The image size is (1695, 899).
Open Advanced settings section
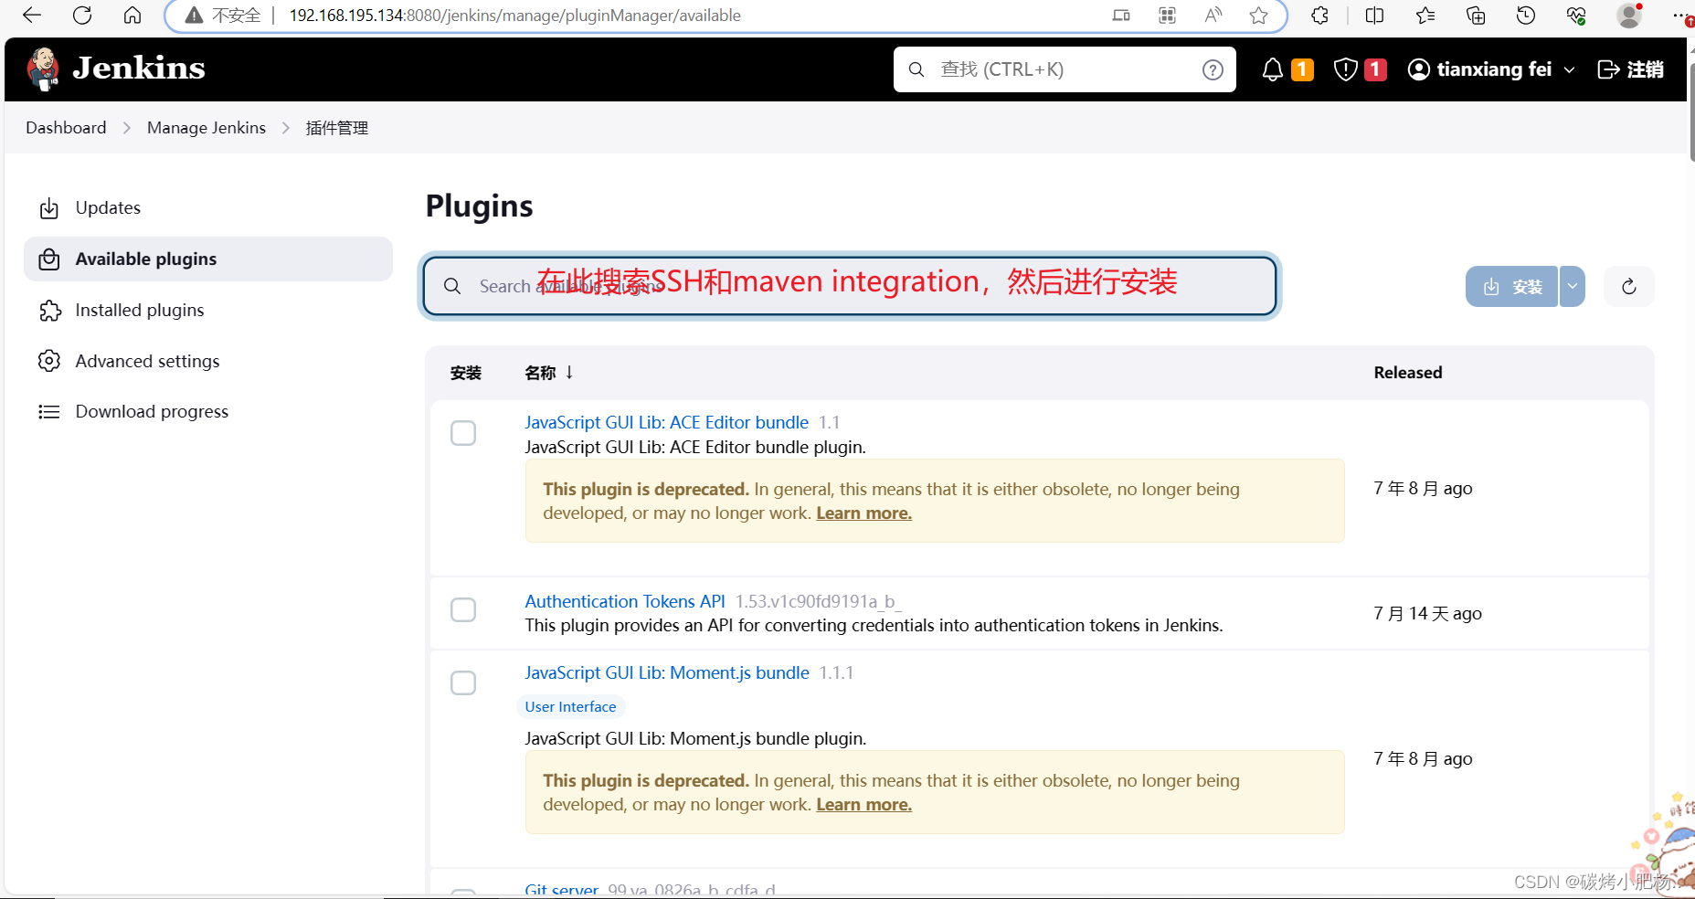click(208, 361)
